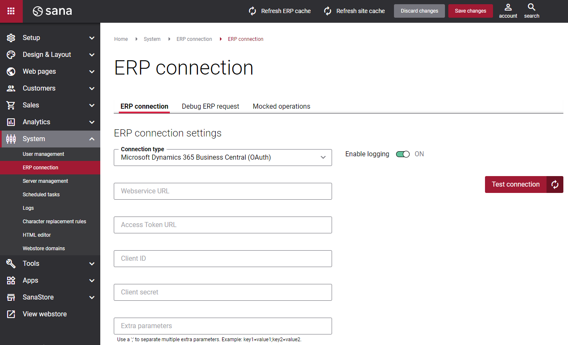568x345 pixels.
Task: Expand the Apps chevron
Action: point(92,281)
